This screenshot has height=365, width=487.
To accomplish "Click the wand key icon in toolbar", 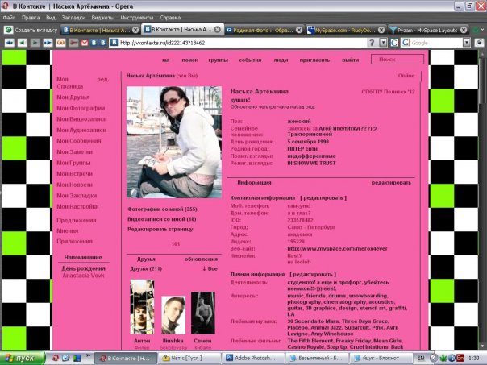I will 74,43.
